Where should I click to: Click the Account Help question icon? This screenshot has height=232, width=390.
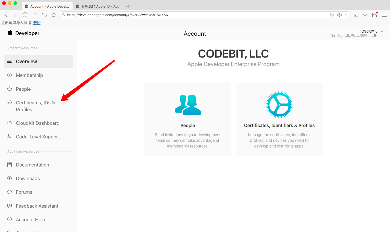pos(9,219)
